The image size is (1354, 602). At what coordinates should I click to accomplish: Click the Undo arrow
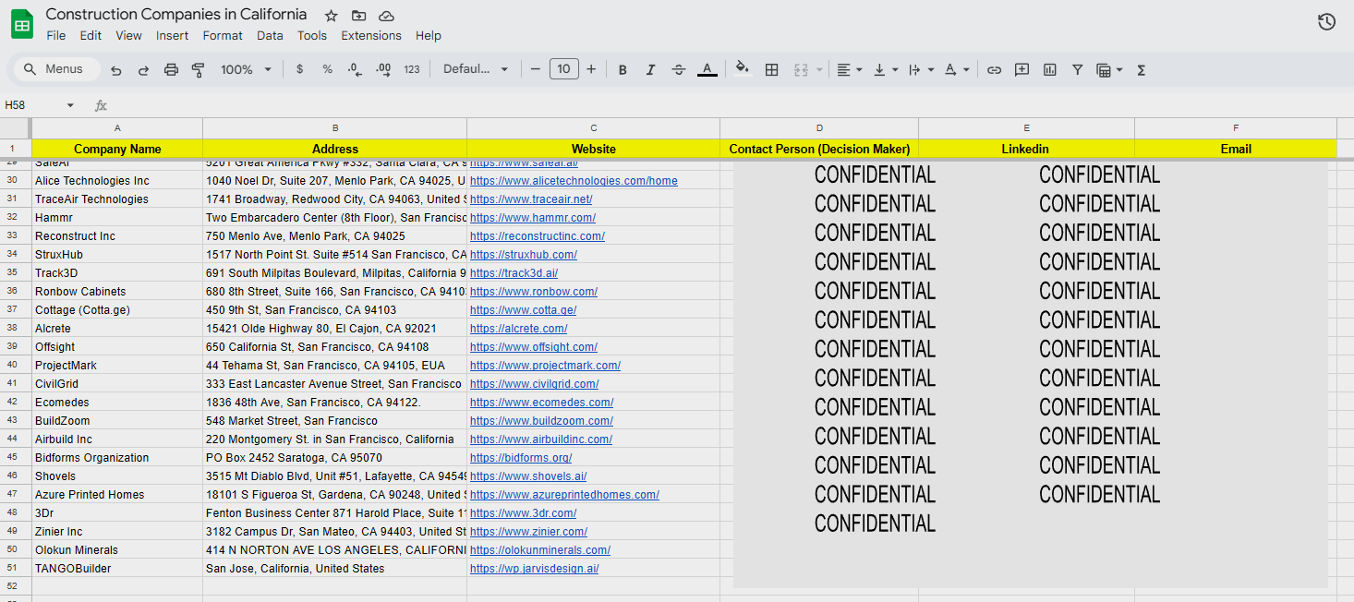[x=115, y=69]
